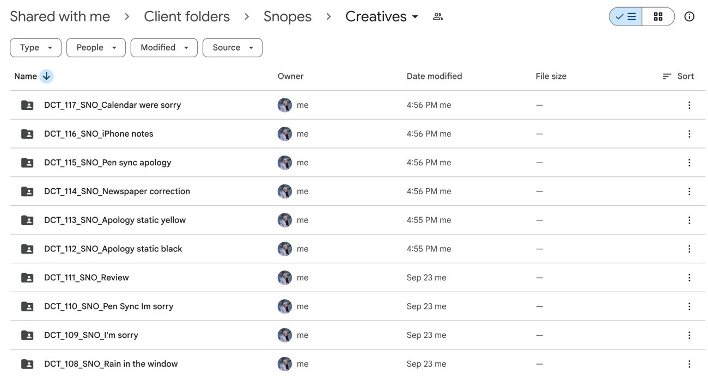This screenshot has width=708, height=376.
Task: Open more actions for DCT_115_SNO_Pen sync apology
Action: [689, 163]
